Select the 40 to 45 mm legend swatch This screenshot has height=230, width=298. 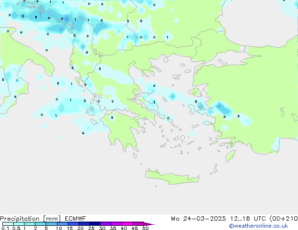coord(127,224)
